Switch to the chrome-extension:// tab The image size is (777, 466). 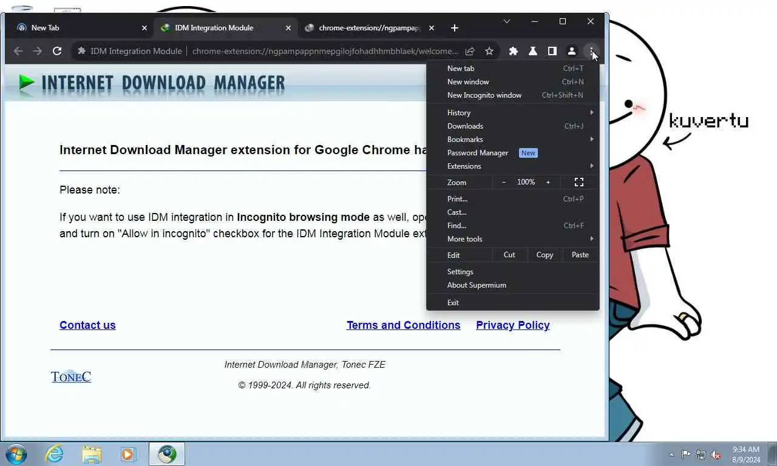[x=369, y=28]
